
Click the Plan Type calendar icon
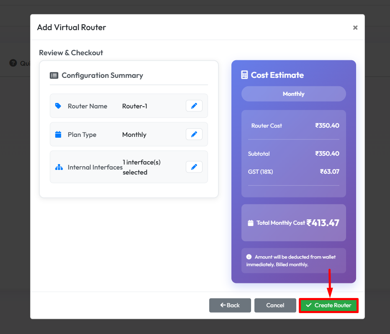[x=58, y=135]
